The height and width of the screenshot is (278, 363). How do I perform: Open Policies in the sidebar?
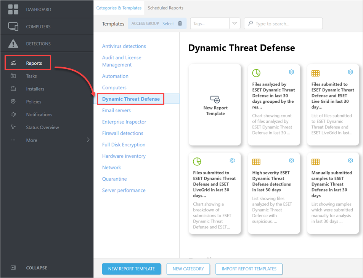[x=34, y=102]
